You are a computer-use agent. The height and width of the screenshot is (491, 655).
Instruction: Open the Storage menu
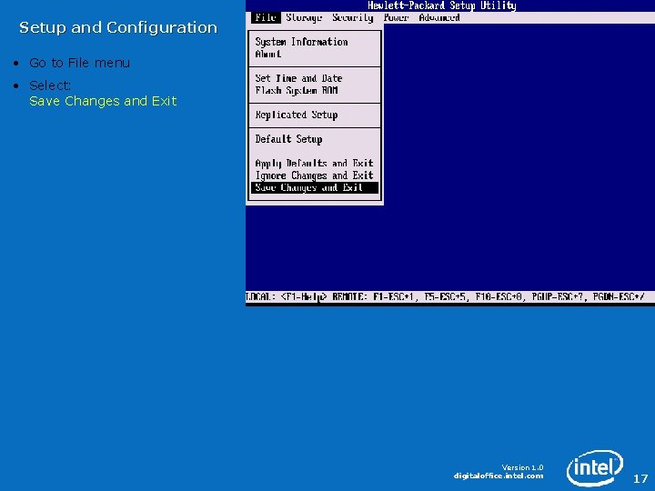pyautogui.click(x=304, y=17)
